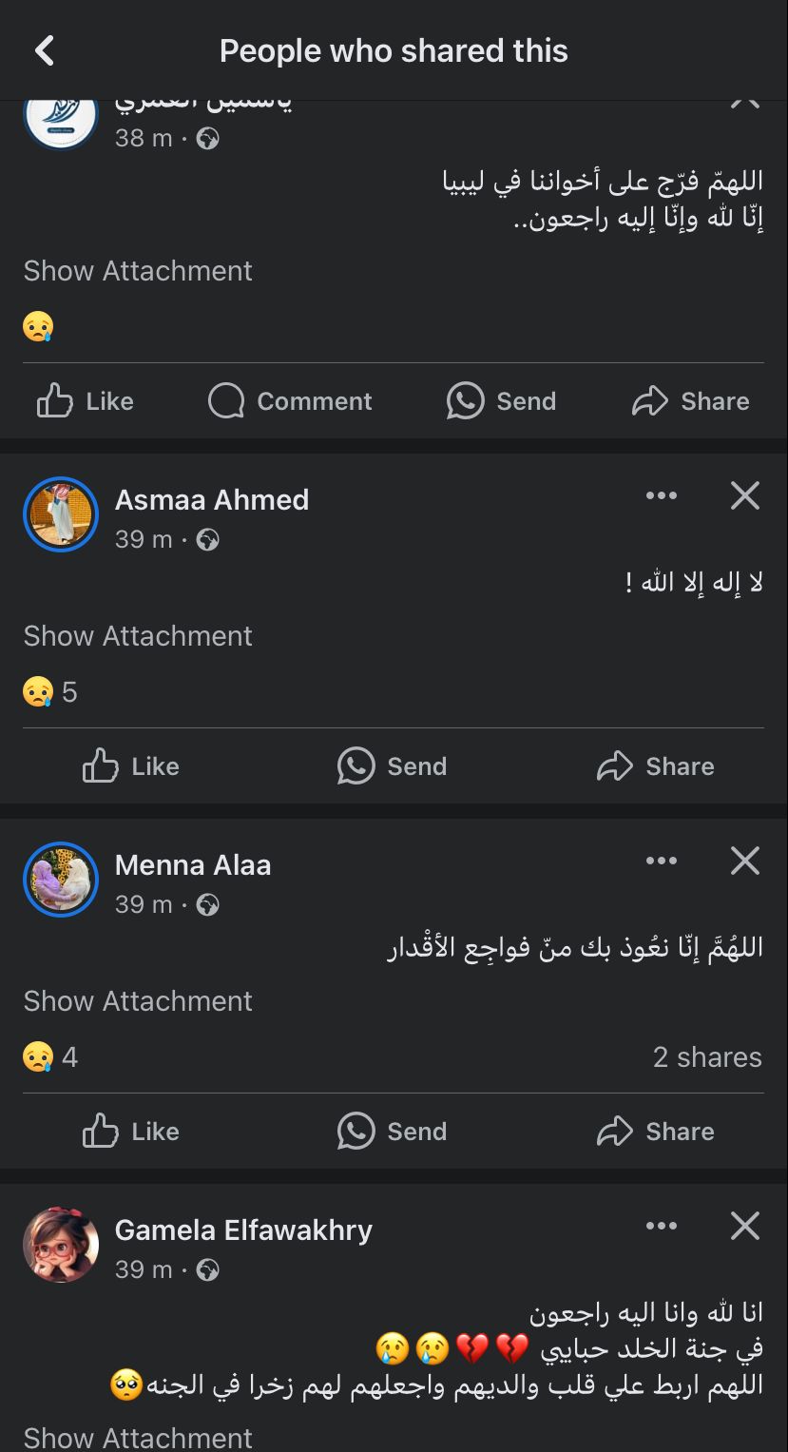The width and height of the screenshot is (788, 1452).
Task: Show attachment on Menna Alaa's post
Action: pos(138,1001)
